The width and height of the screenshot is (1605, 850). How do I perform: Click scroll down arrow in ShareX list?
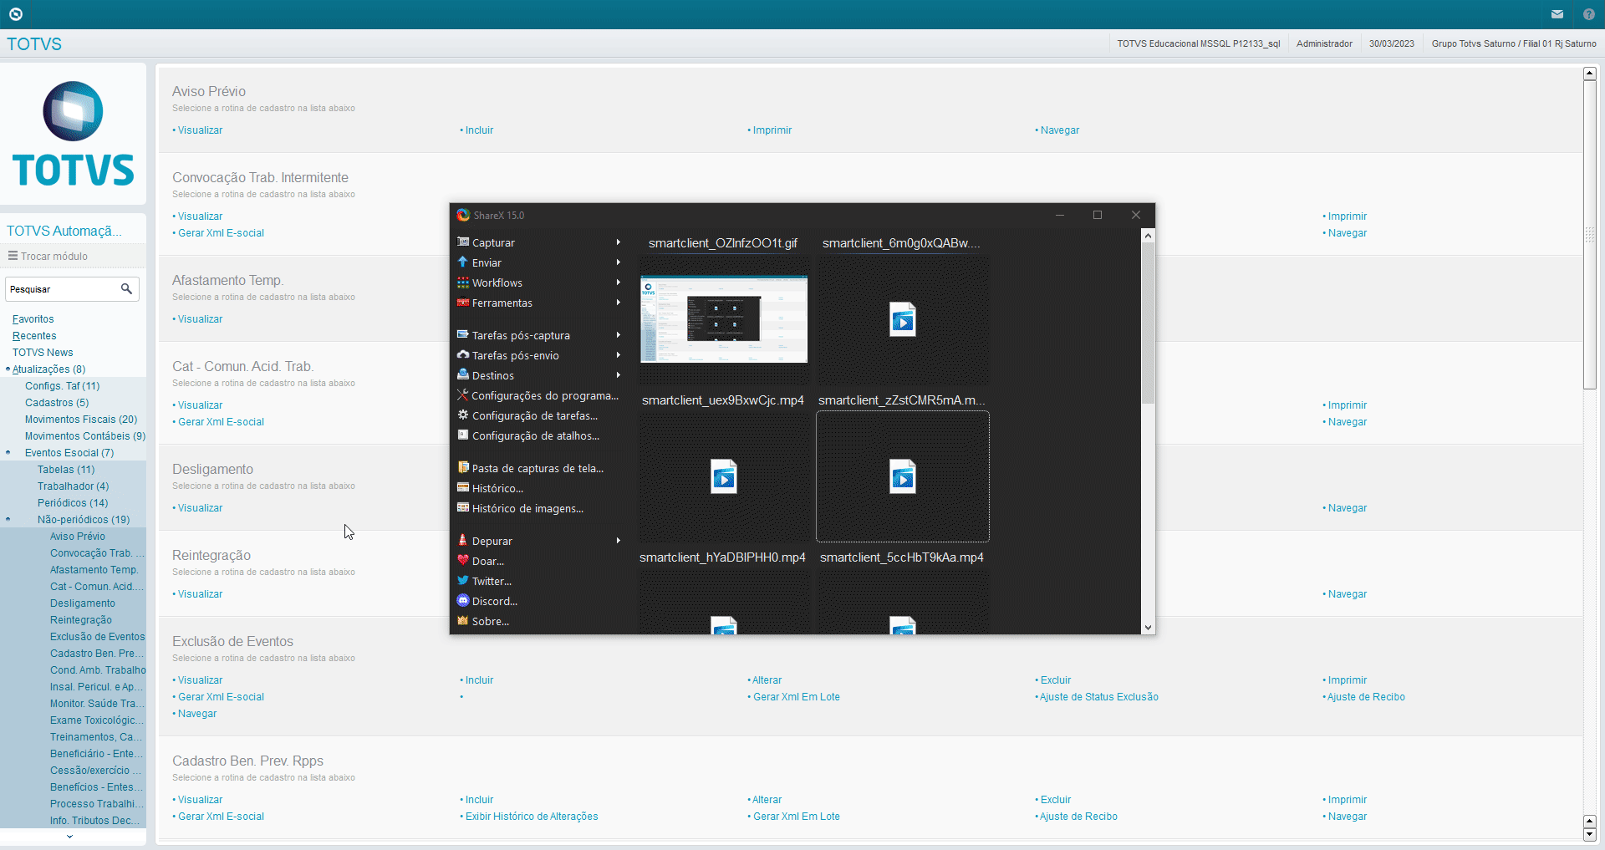coord(1148,627)
